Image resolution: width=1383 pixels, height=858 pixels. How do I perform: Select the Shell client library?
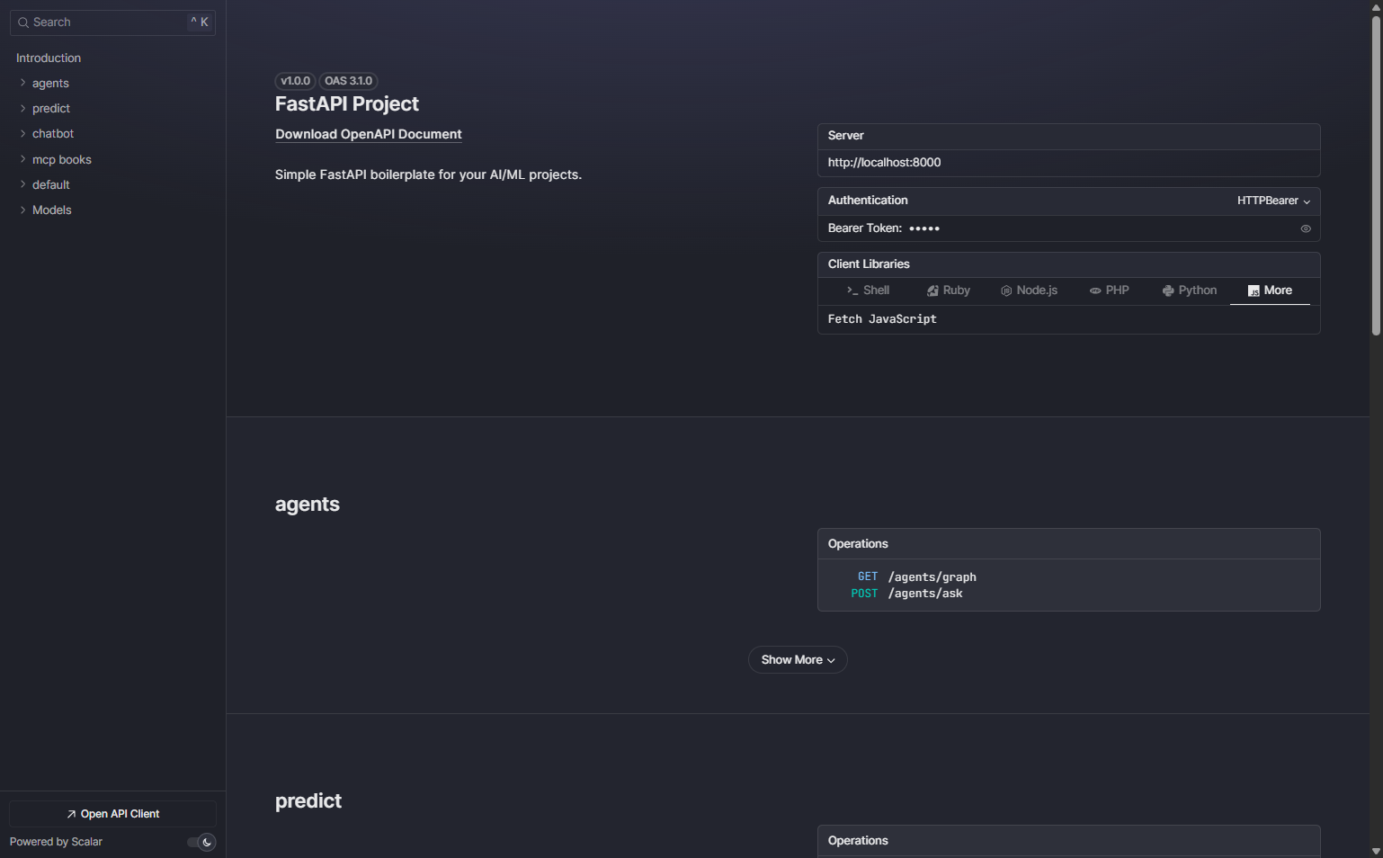867,290
